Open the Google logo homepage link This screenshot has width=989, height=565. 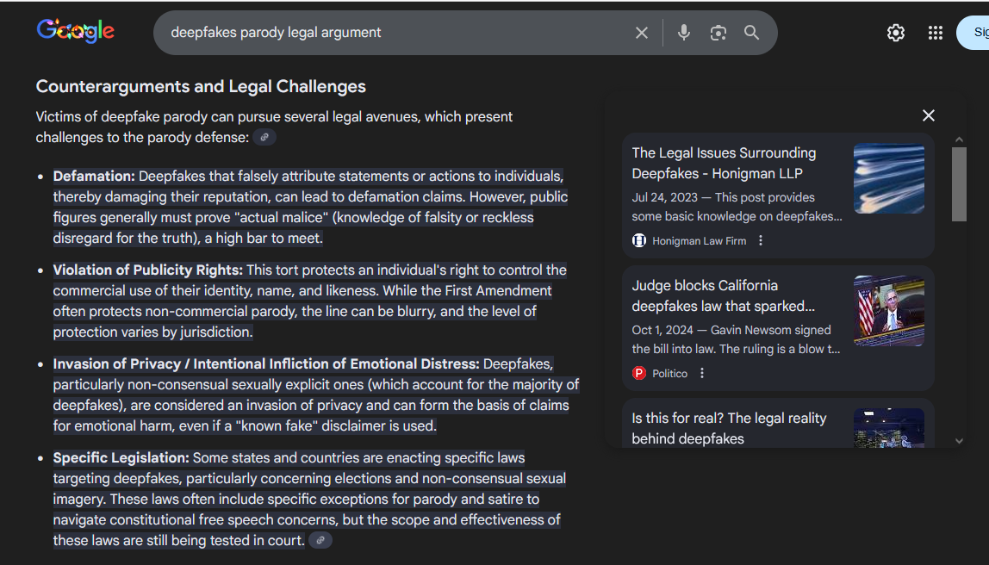(x=75, y=31)
